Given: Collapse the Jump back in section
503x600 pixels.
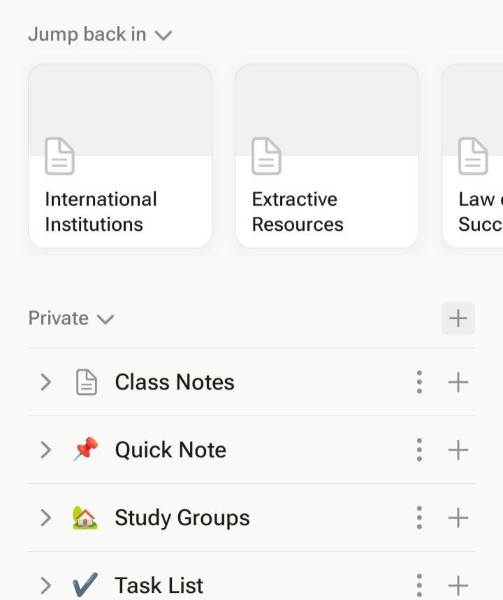Looking at the screenshot, I should click(x=163, y=35).
